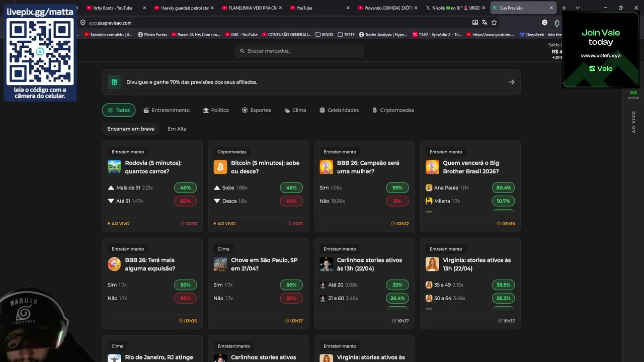Switch to the Heavily guarded petrol browser tab

coord(185,8)
